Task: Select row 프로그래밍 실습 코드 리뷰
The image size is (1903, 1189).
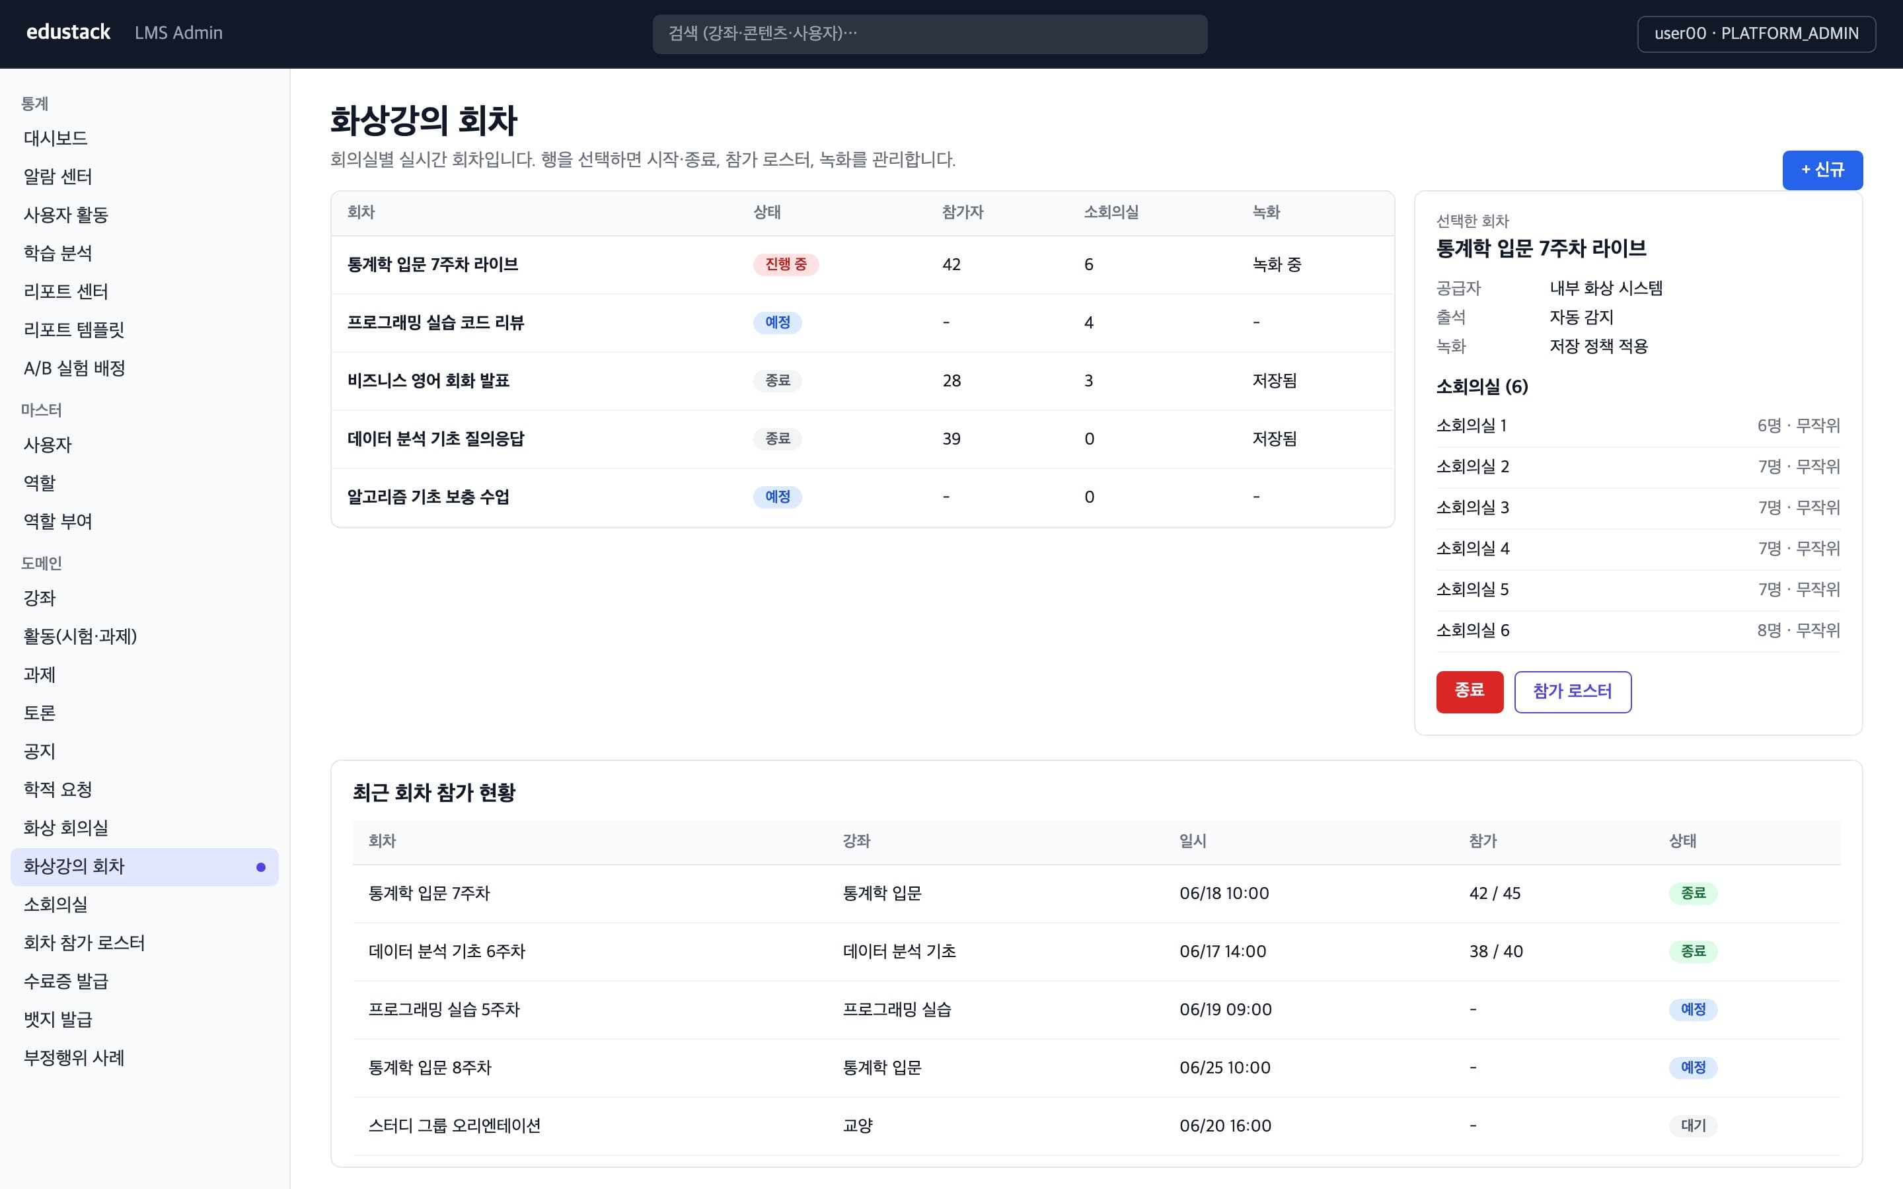Action: coord(863,323)
